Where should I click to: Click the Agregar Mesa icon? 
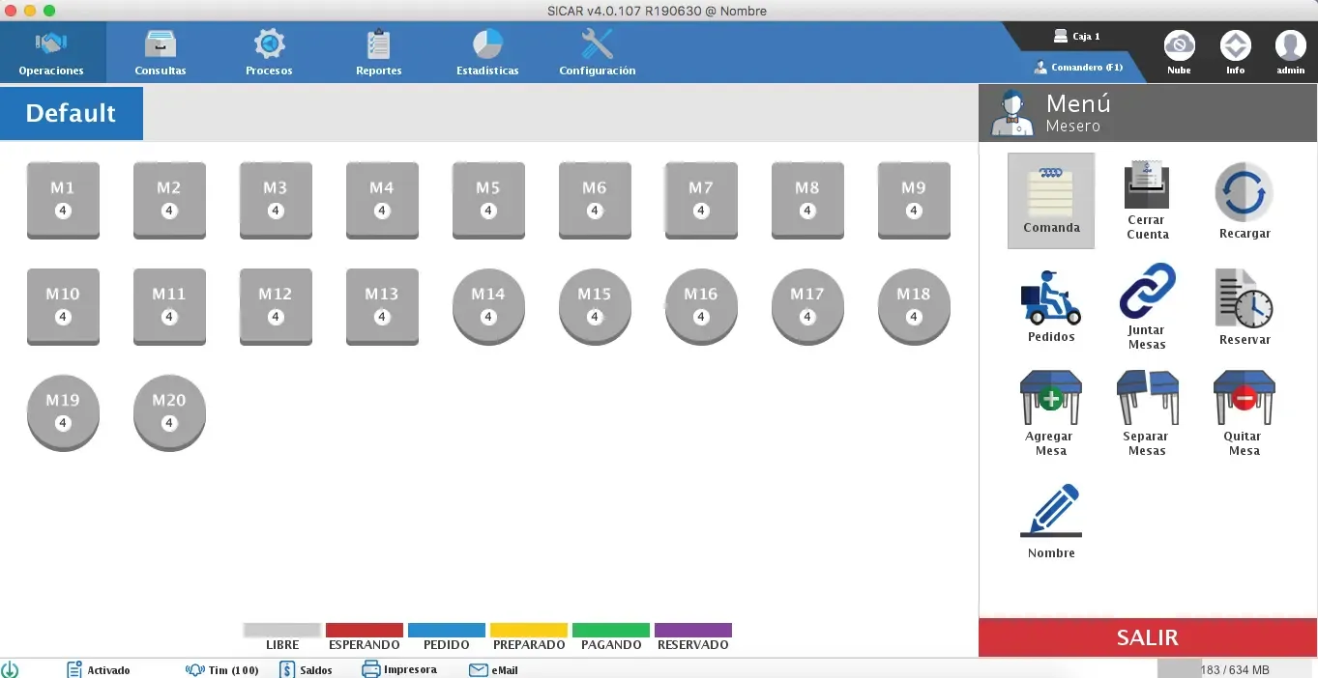click(1050, 398)
